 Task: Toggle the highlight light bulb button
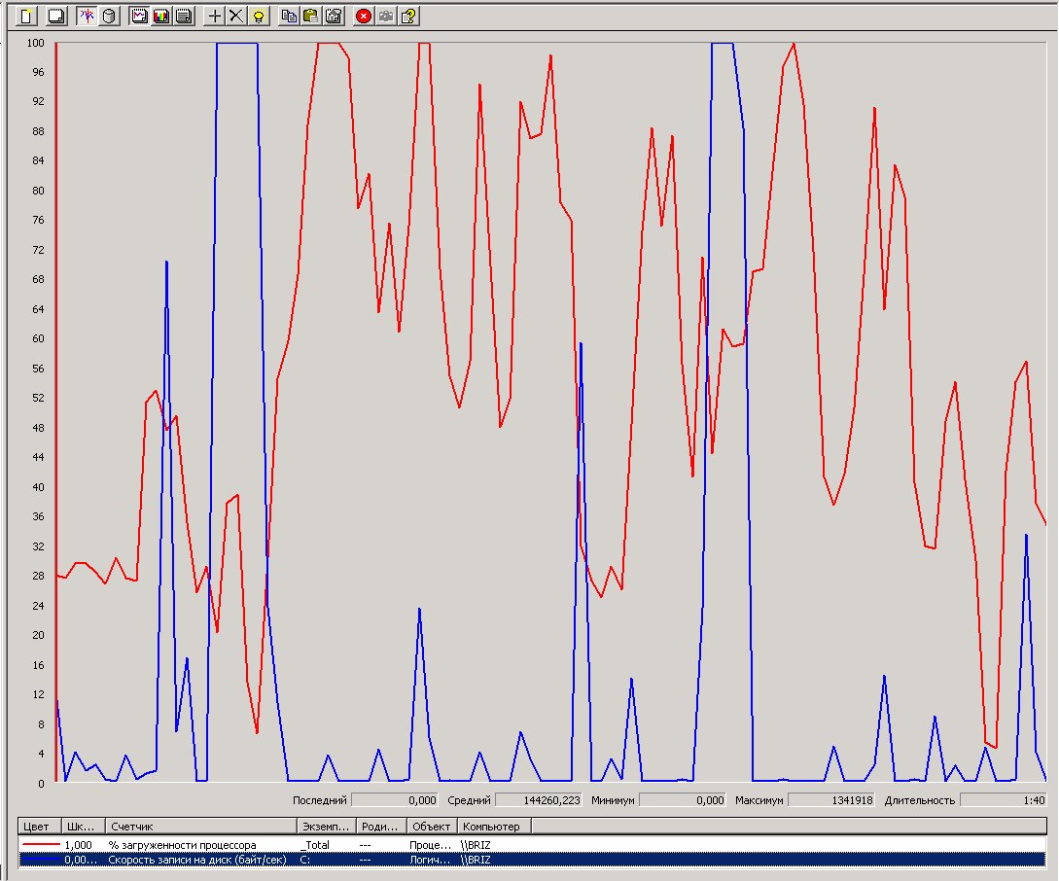click(258, 16)
